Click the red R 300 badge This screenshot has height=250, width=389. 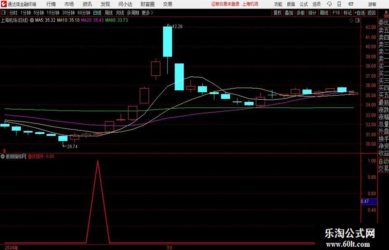click(386, 14)
